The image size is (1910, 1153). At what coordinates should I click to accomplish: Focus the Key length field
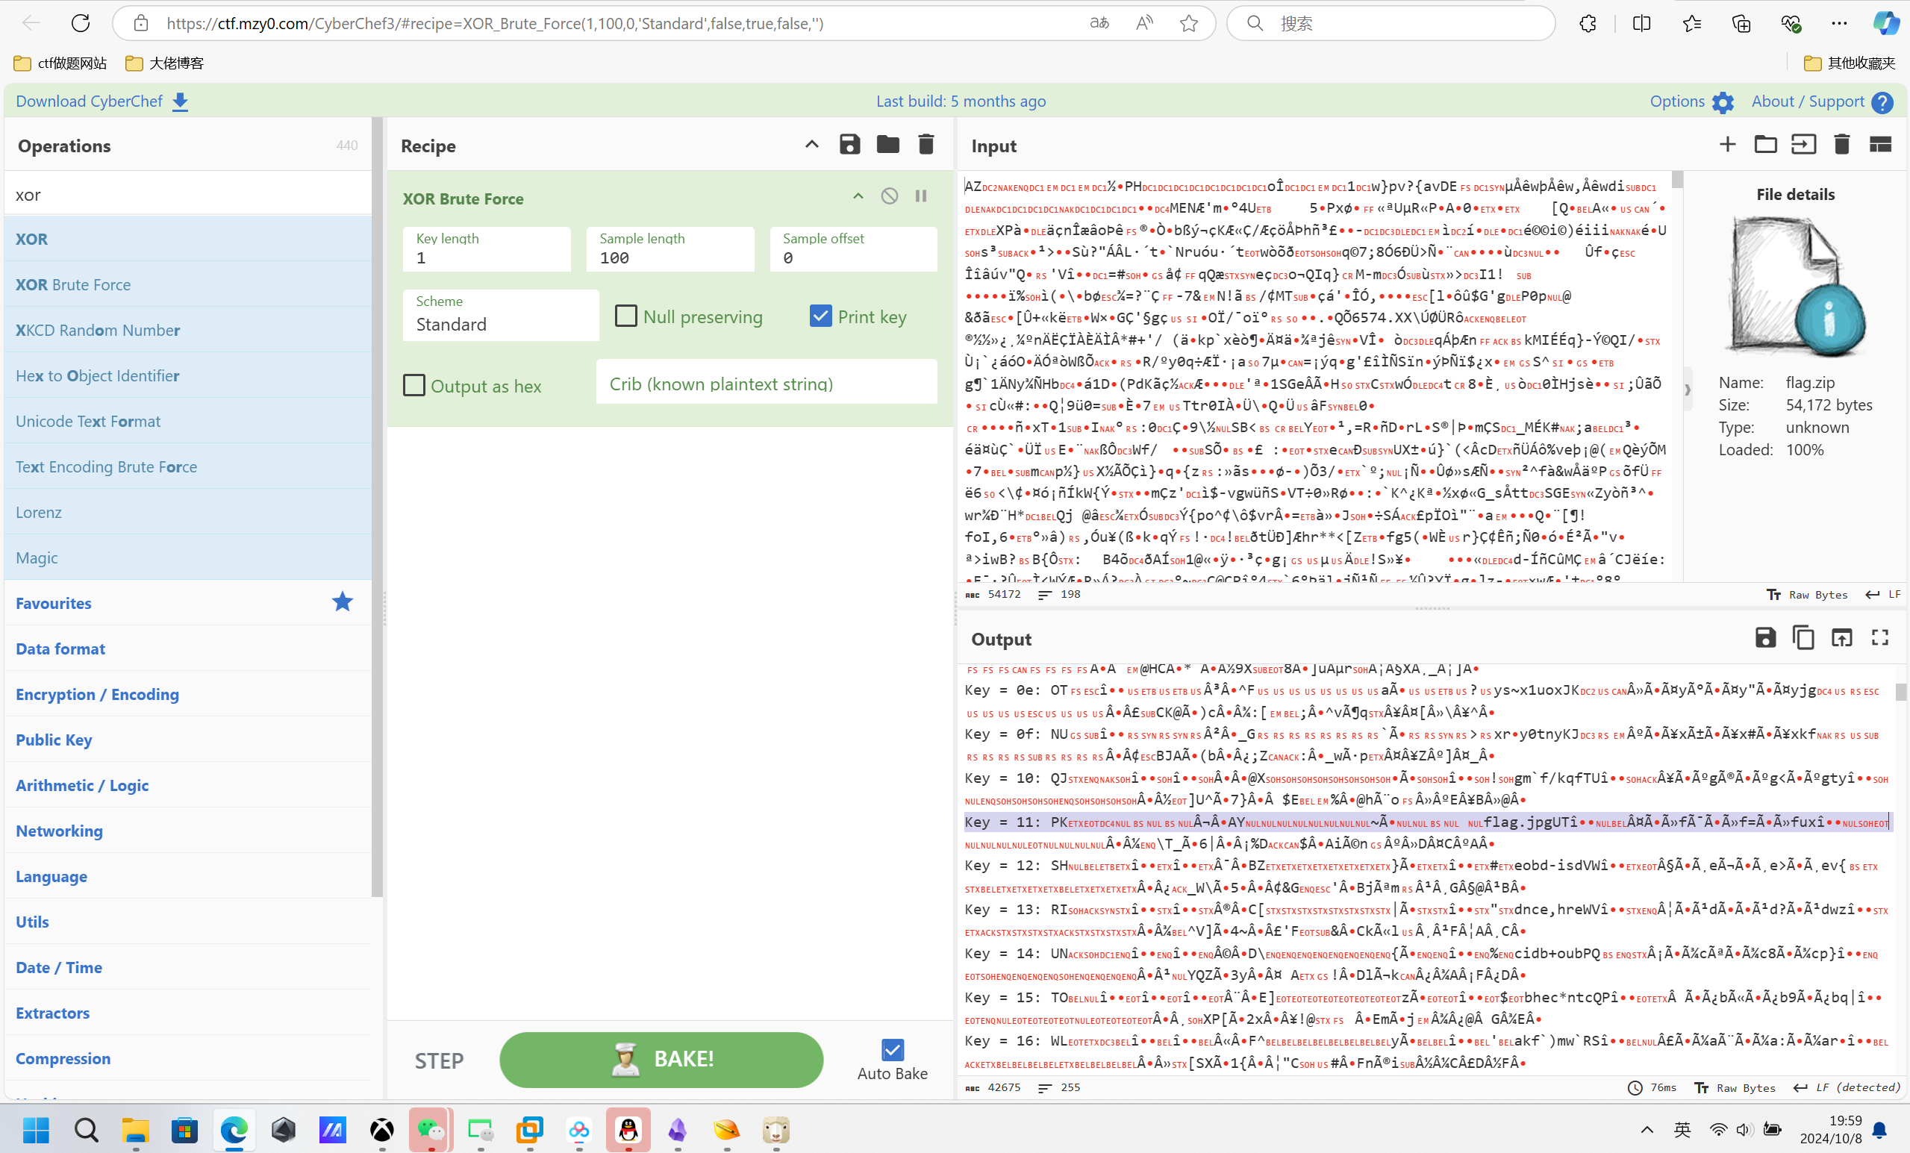[x=487, y=249]
